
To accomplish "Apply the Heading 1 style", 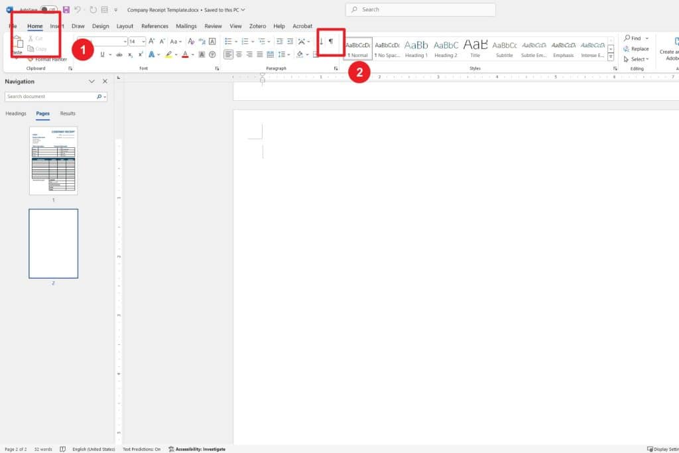I will click(416, 48).
